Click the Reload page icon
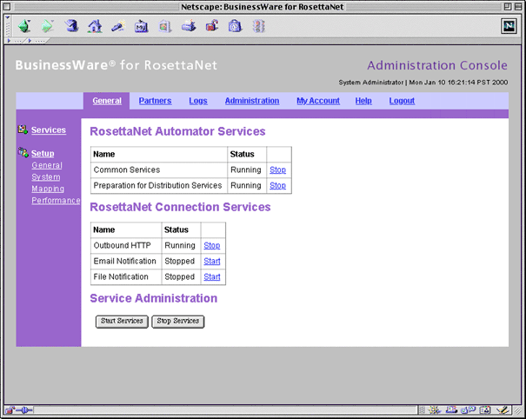 [x=71, y=25]
